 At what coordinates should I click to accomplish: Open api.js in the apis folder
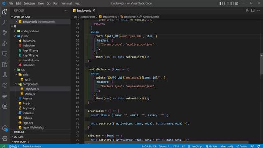click(28, 79)
